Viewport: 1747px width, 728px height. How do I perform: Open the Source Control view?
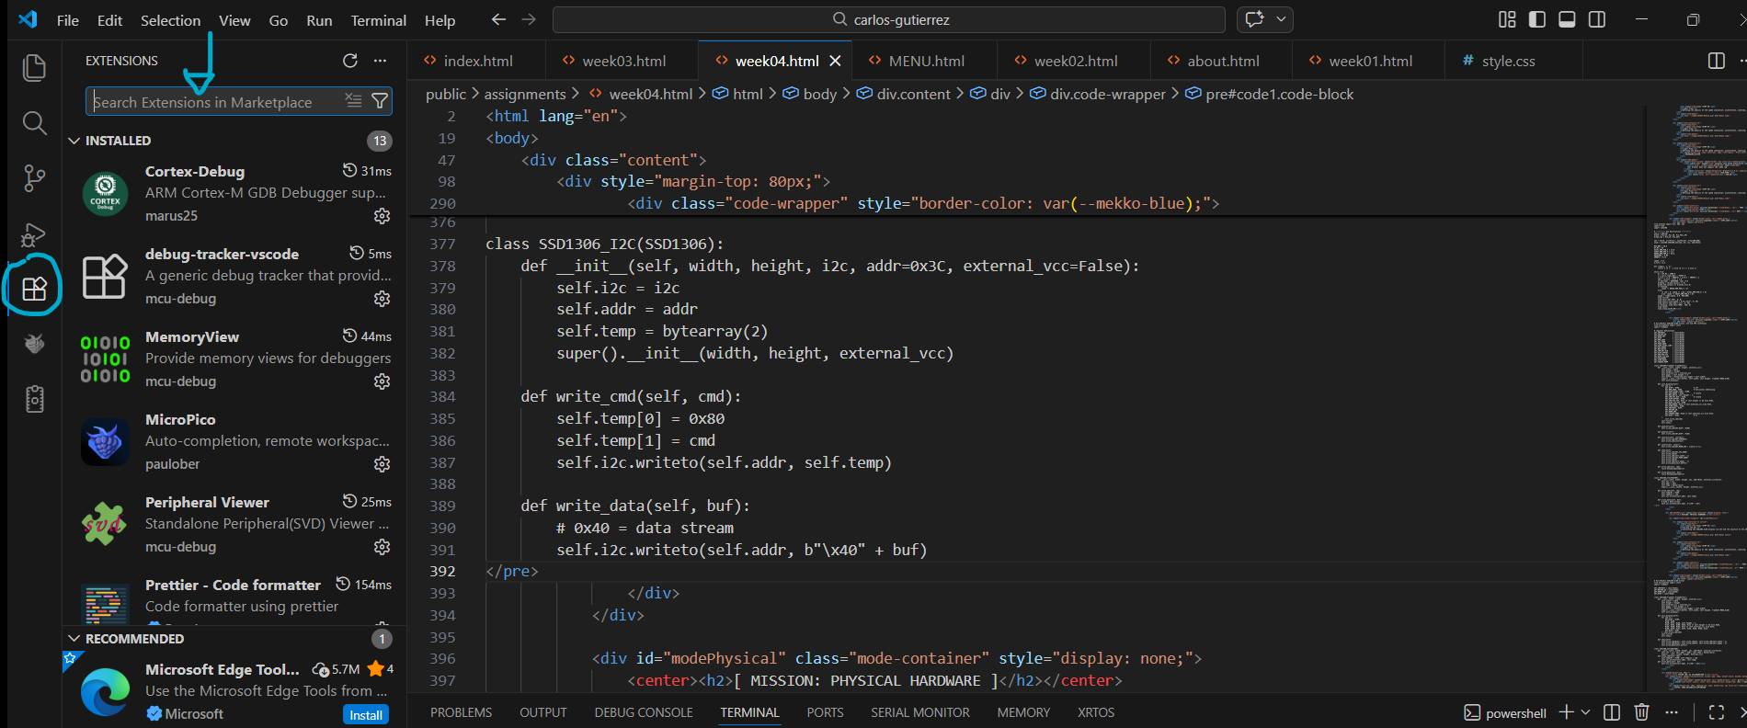(x=34, y=178)
